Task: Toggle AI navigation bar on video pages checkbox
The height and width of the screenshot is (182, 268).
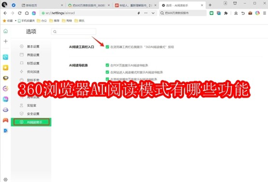Action: point(107,79)
